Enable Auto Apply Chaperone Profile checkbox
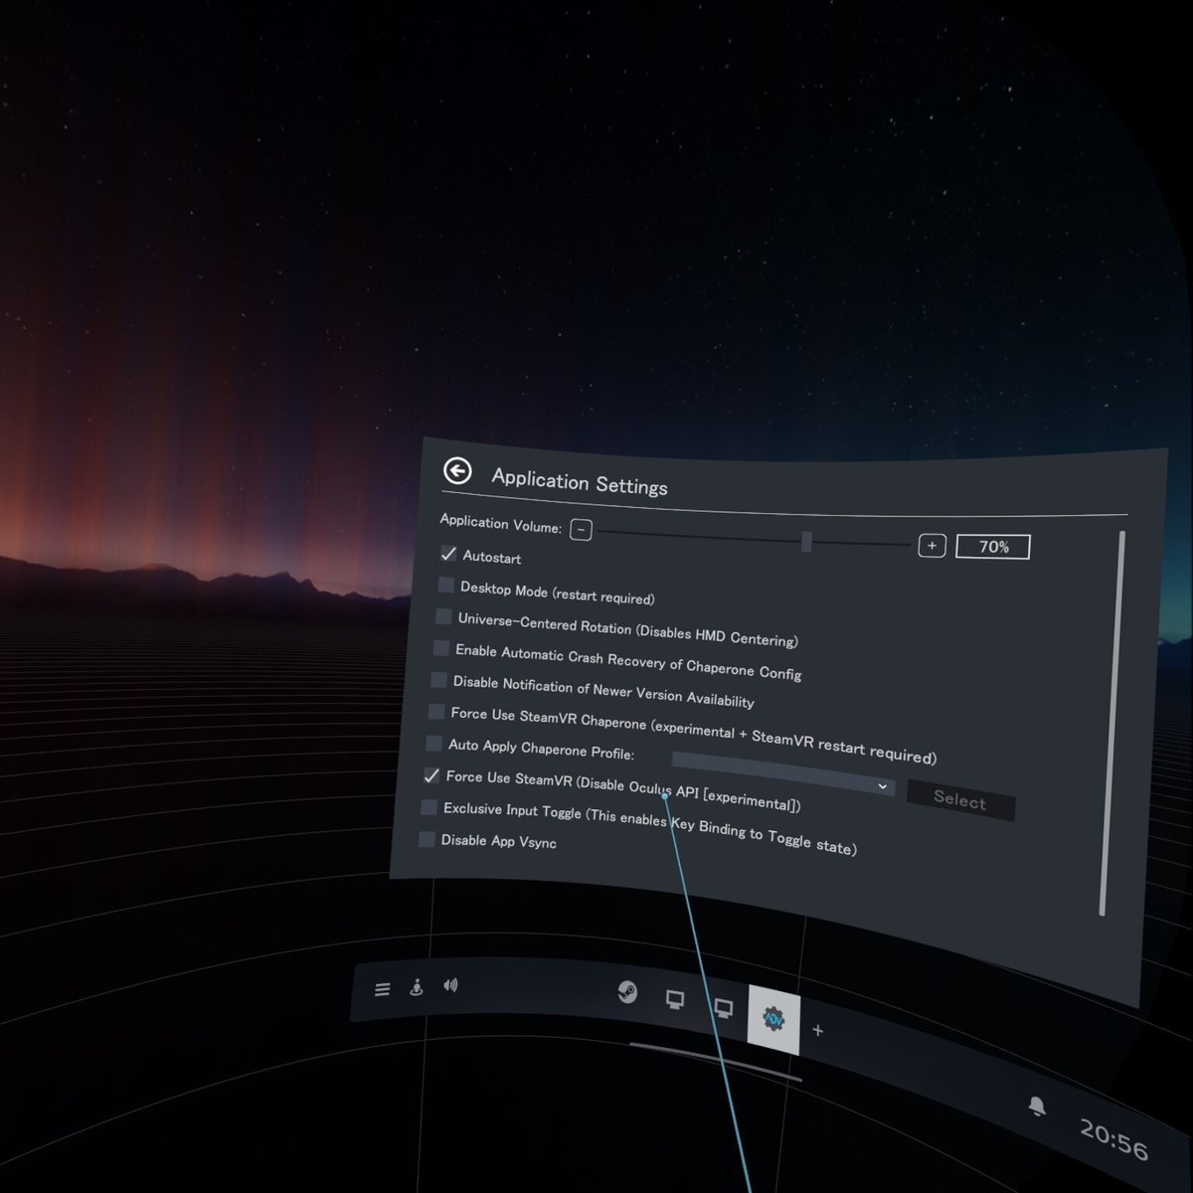Screen dimensions: 1193x1193 pyautogui.click(x=433, y=744)
